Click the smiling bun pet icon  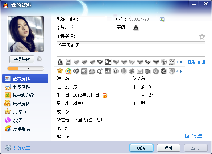click(x=116, y=71)
